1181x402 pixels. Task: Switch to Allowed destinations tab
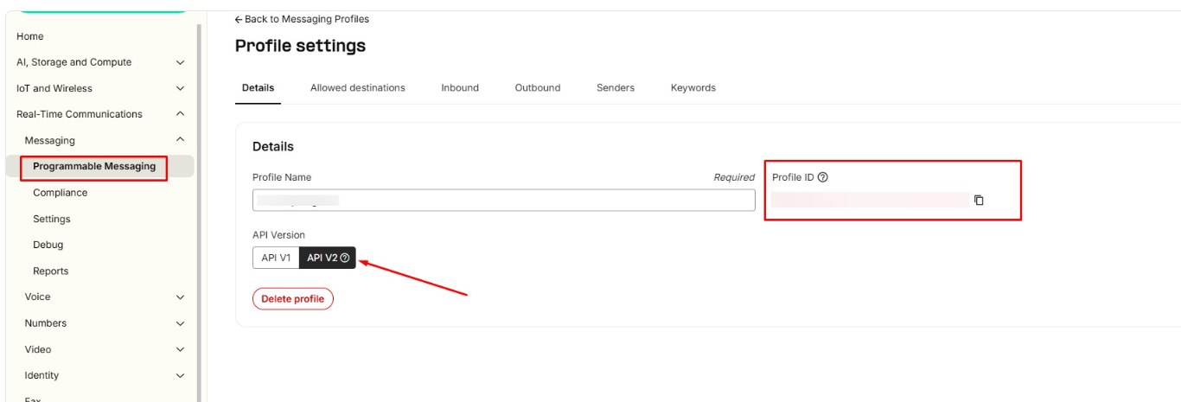click(357, 88)
